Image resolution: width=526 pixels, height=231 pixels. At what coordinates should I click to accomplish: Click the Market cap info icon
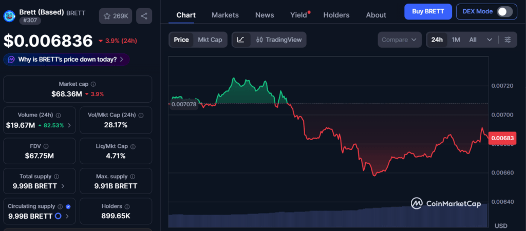tap(93, 84)
